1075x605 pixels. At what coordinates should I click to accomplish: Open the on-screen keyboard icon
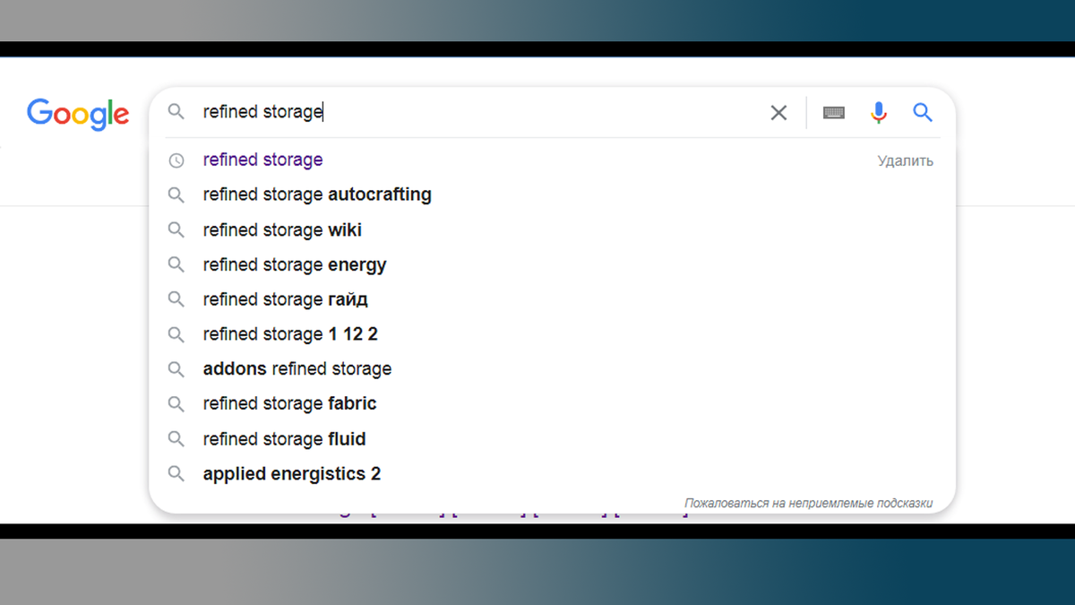point(834,113)
